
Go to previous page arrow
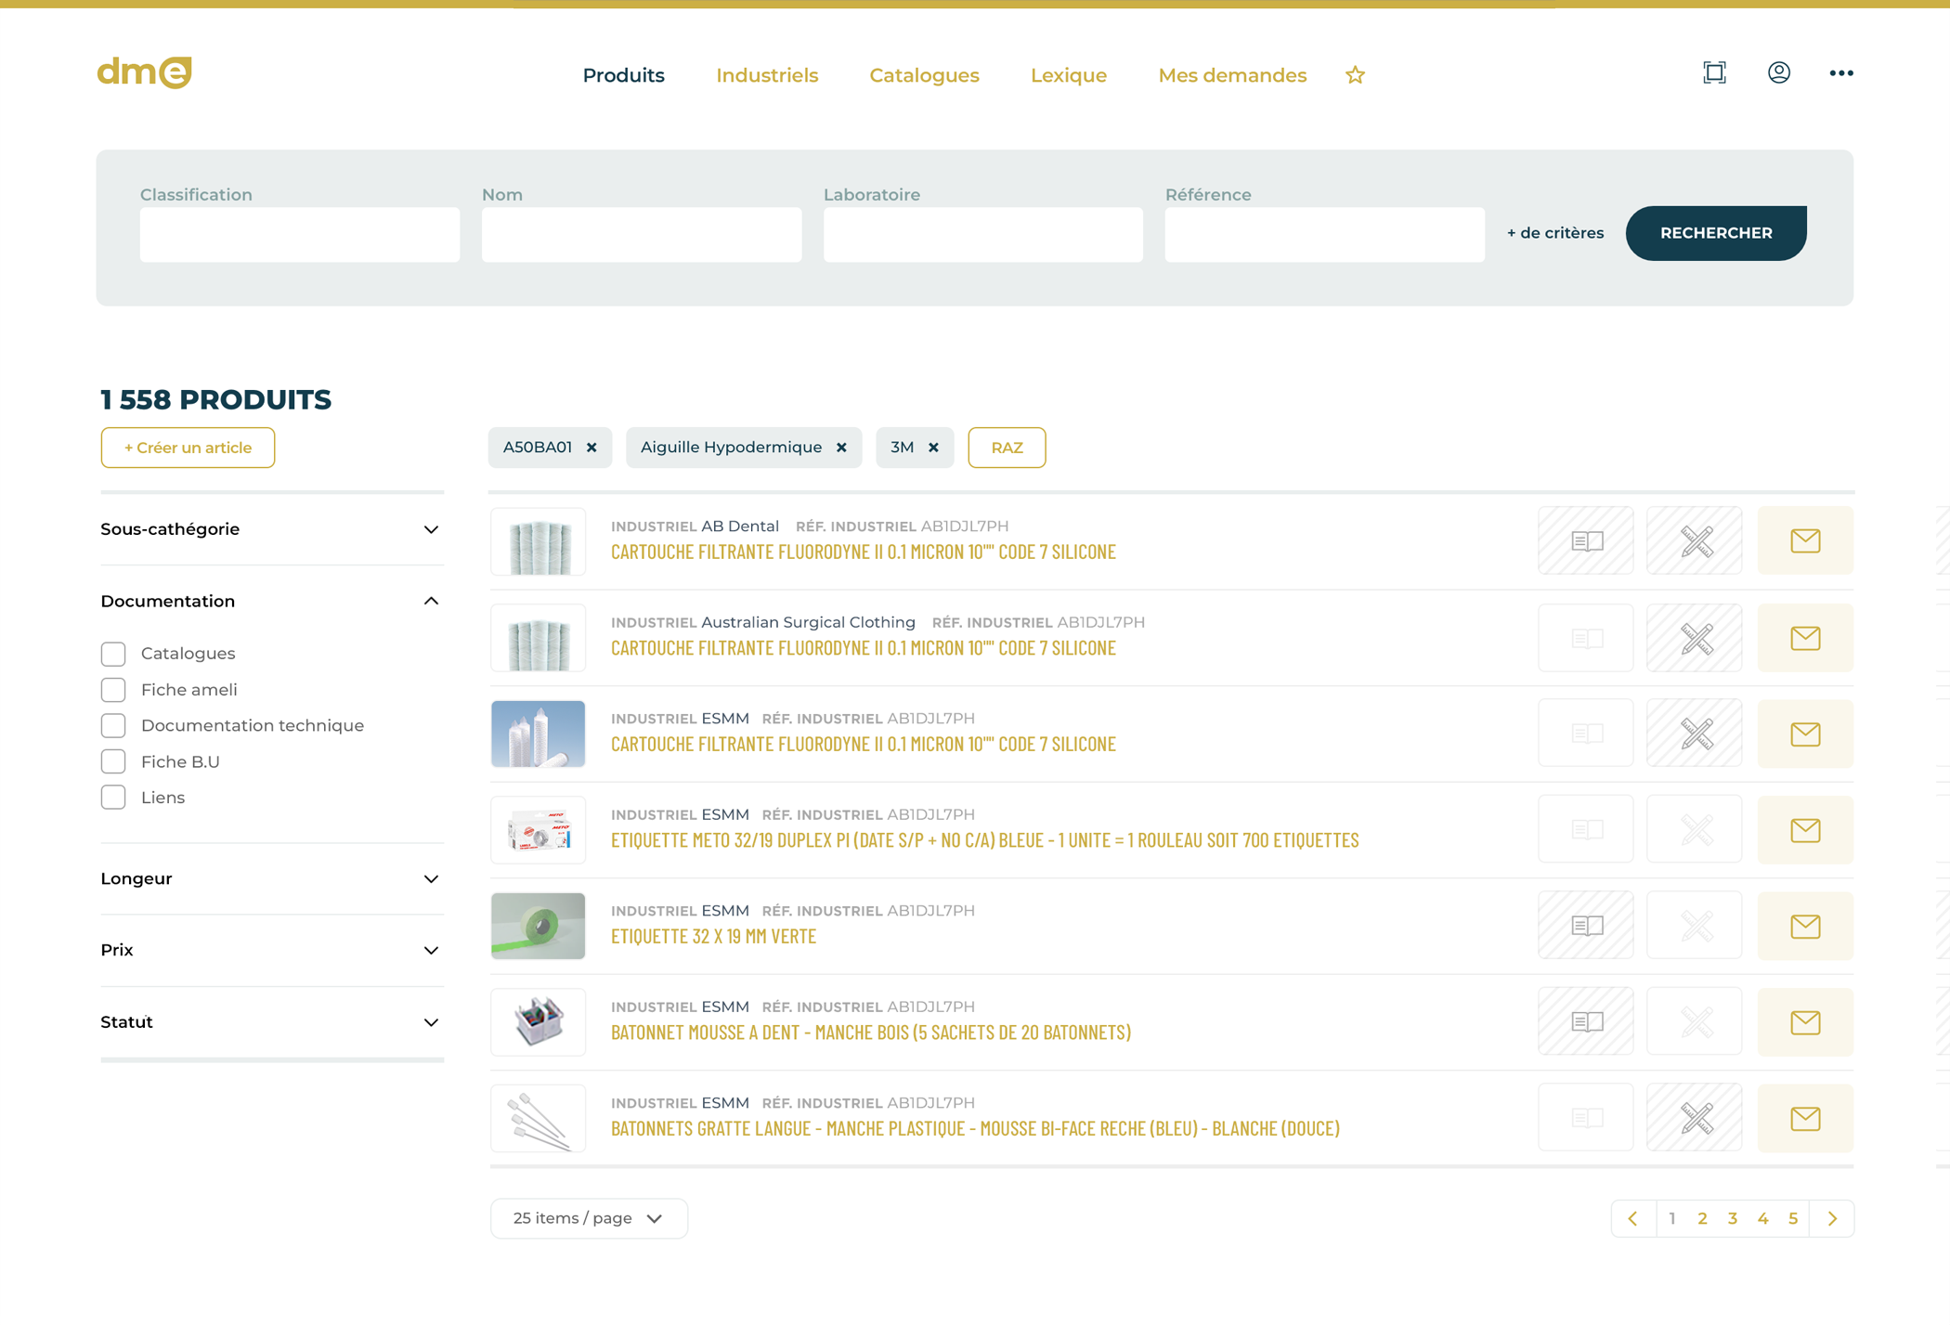coord(1633,1218)
